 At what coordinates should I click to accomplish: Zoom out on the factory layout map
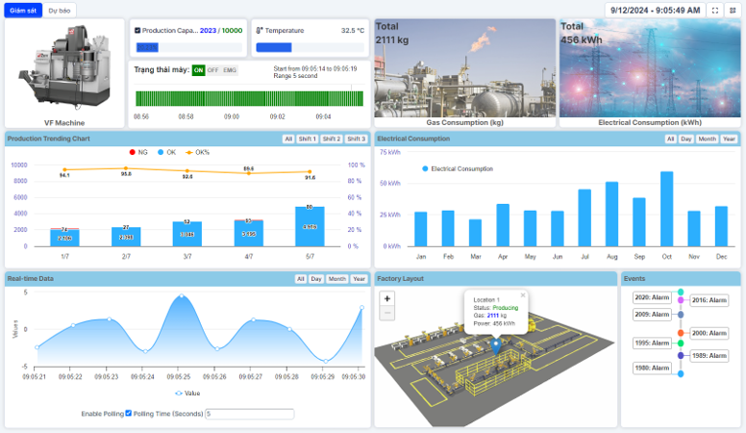386,313
